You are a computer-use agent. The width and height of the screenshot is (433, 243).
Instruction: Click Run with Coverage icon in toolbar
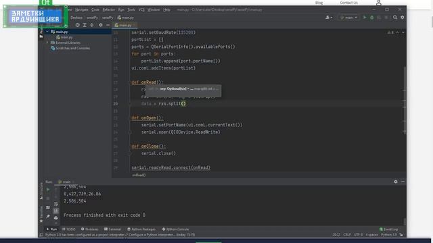[x=379, y=18]
